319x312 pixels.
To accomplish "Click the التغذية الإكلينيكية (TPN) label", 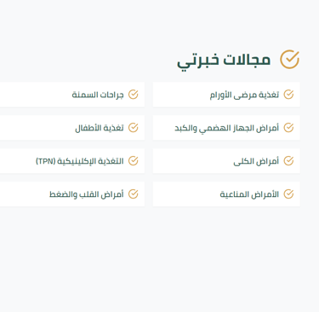I will pos(80,161).
